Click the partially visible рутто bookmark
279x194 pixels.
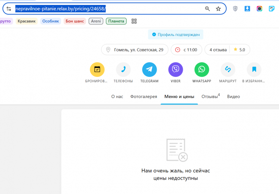(x=6, y=21)
